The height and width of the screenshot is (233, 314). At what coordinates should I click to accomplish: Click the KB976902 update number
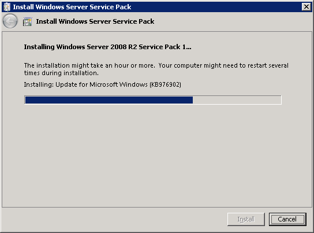(165, 84)
